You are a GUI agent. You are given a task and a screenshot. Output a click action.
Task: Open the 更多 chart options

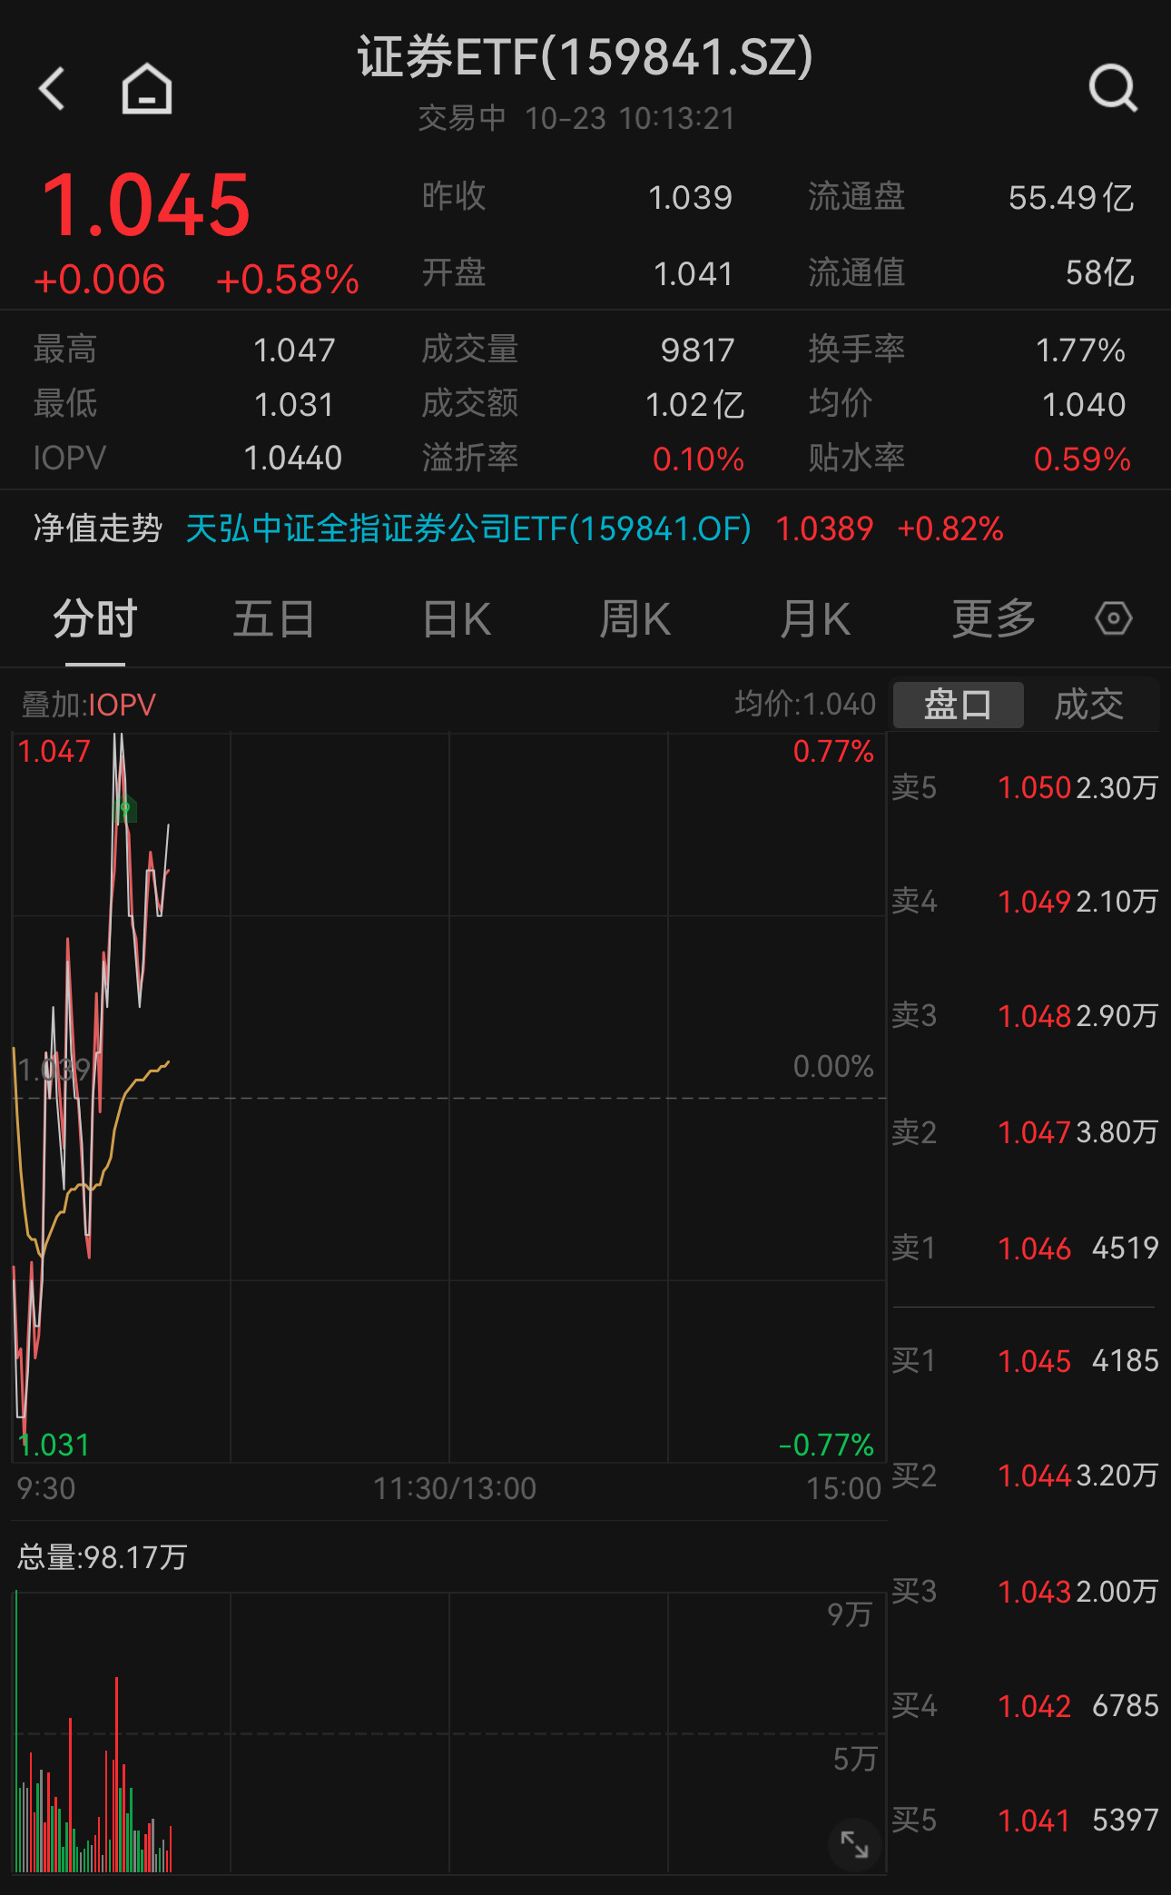pyautogui.click(x=991, y=618)
